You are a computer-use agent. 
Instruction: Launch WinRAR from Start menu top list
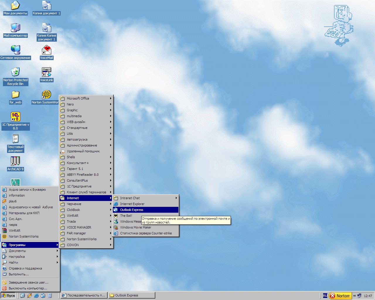click(30, 231)
